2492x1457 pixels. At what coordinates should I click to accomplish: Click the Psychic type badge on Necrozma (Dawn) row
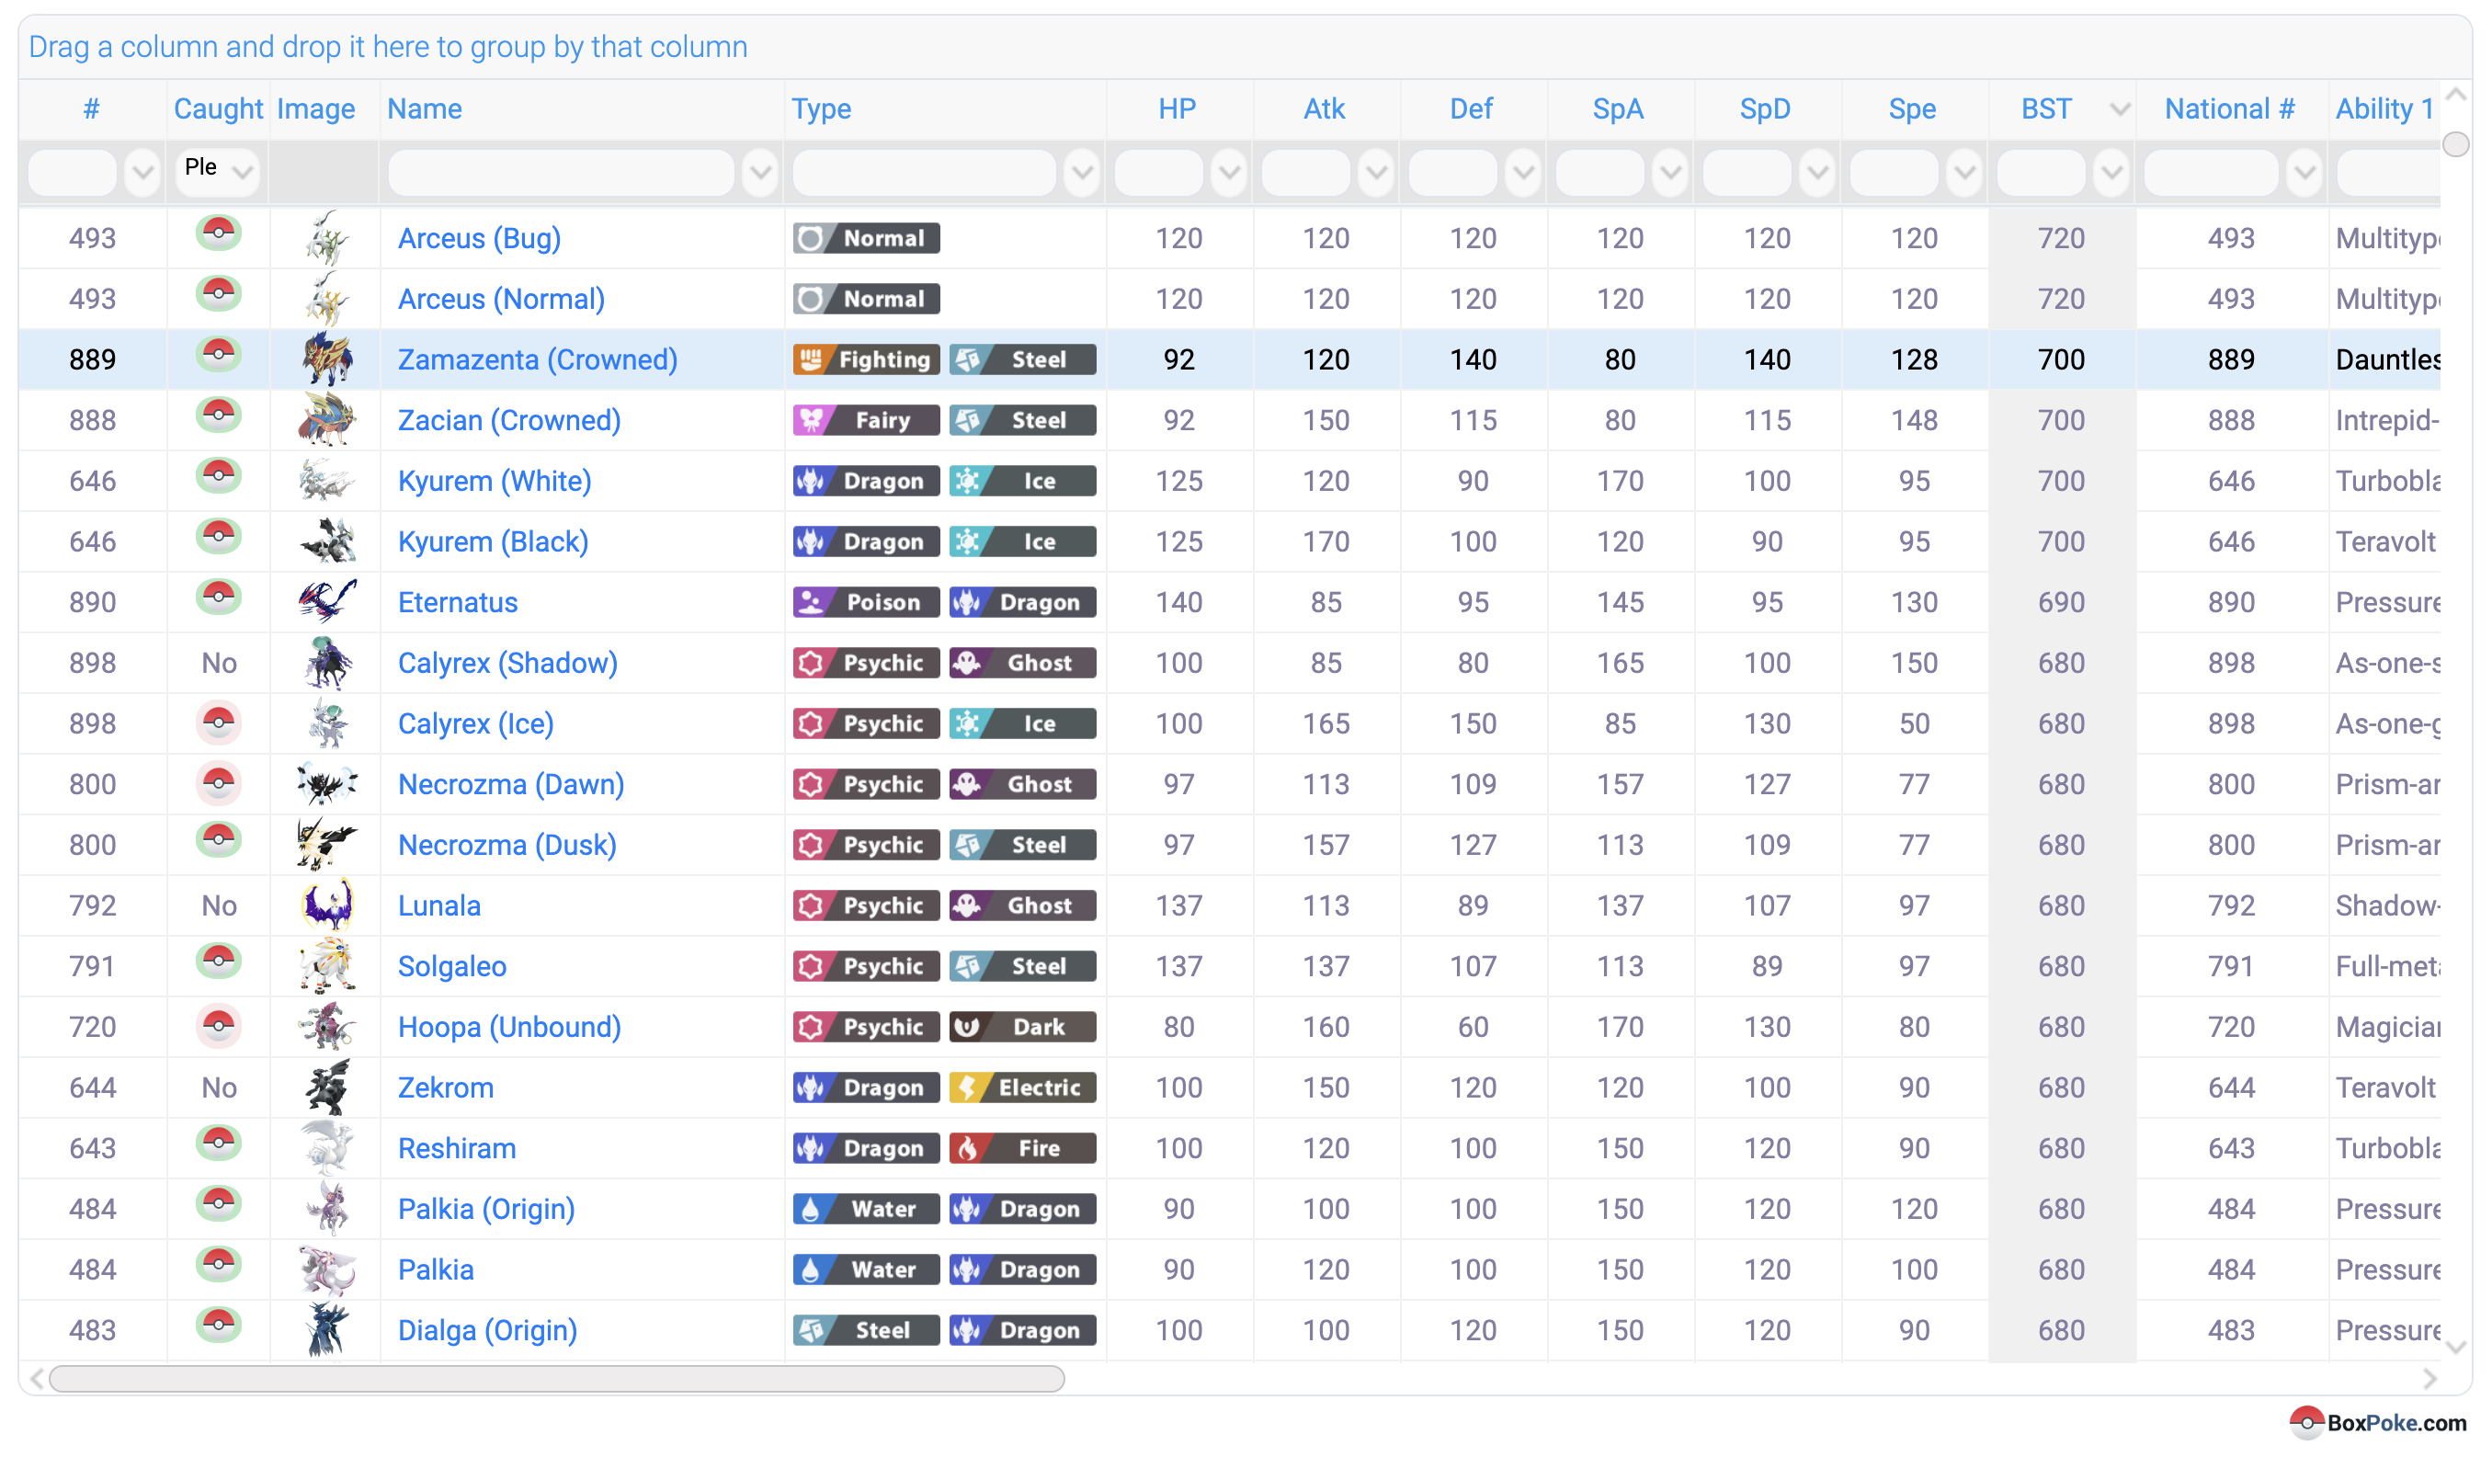pyautogui.click(x=866, y=784)
